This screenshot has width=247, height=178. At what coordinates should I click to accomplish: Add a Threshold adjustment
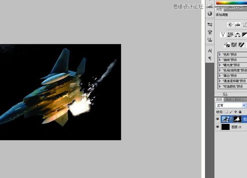(241, 45)
